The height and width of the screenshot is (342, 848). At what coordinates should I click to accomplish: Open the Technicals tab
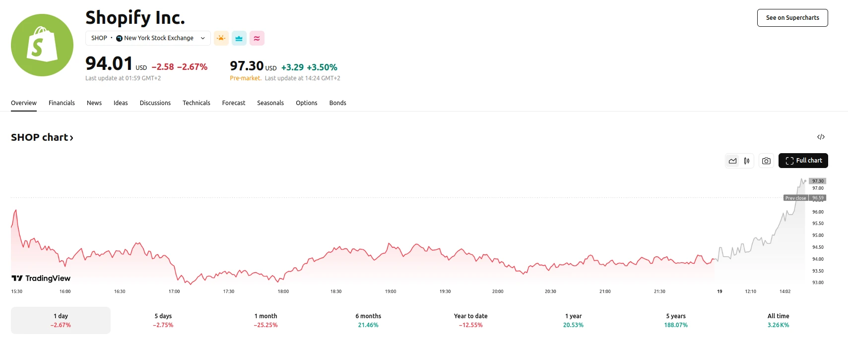point(196,103)
